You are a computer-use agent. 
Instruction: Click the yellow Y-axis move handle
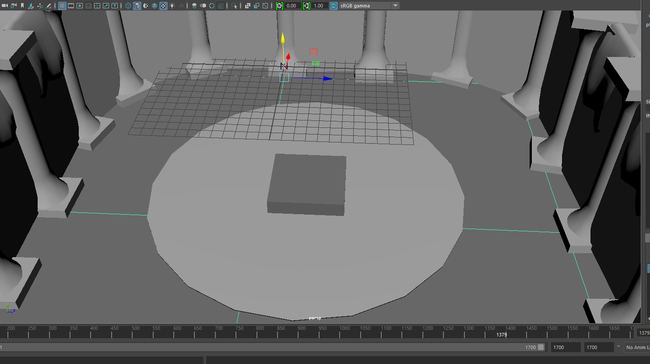(x=283, y=39)
